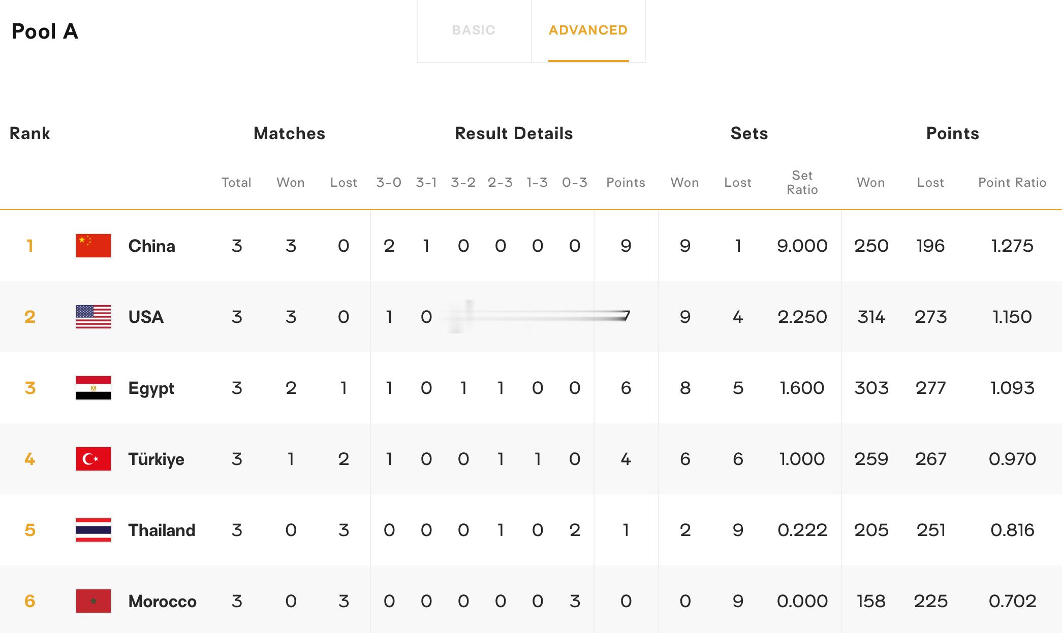Click the Thailand flag icon
This screenshot has width=1062, height=633.
(x=93, y=530)
